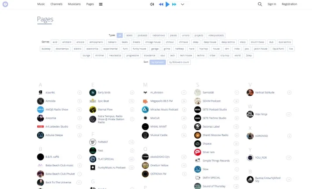Click the Sign in link
The height and width of the screenshot is (189, 312).
tap(272, 4)
